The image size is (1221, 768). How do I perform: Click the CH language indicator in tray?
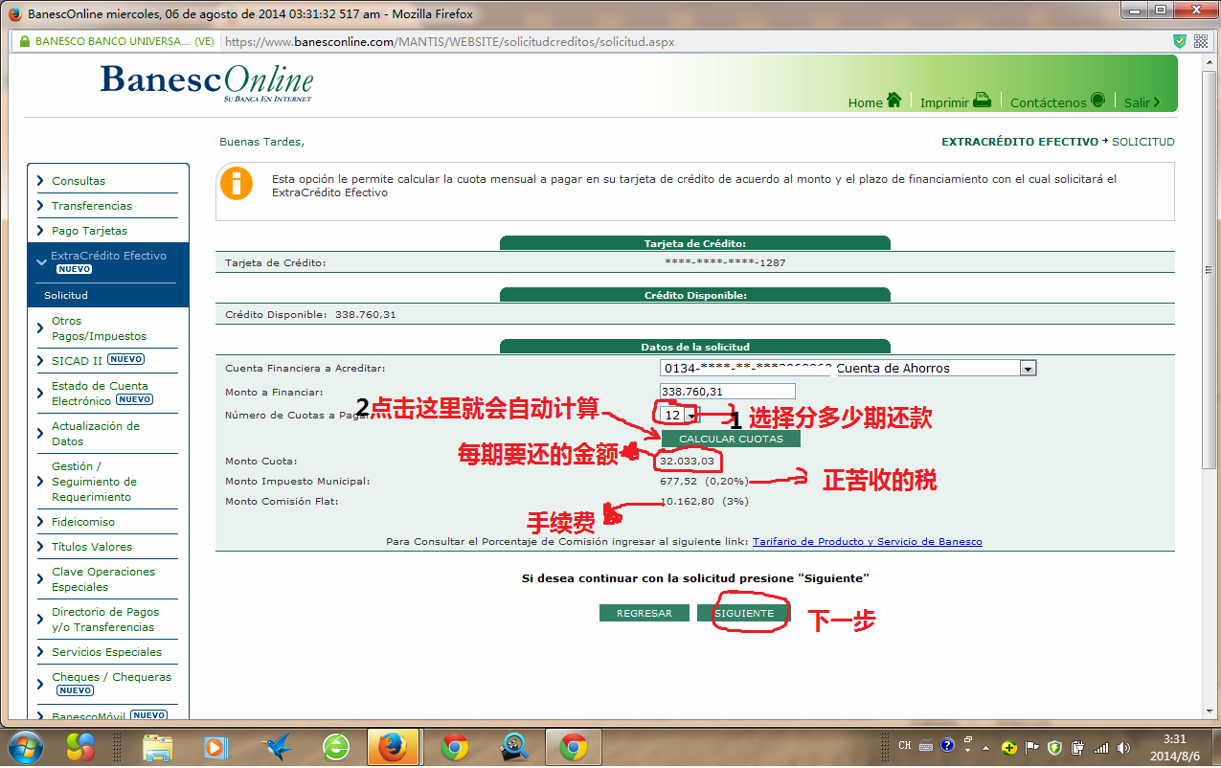pos(905,746)
